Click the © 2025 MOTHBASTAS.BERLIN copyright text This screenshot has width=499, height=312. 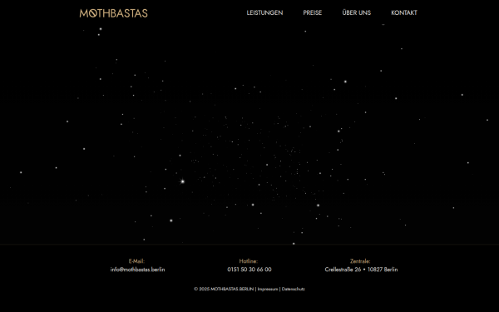(x=224, y=289)
